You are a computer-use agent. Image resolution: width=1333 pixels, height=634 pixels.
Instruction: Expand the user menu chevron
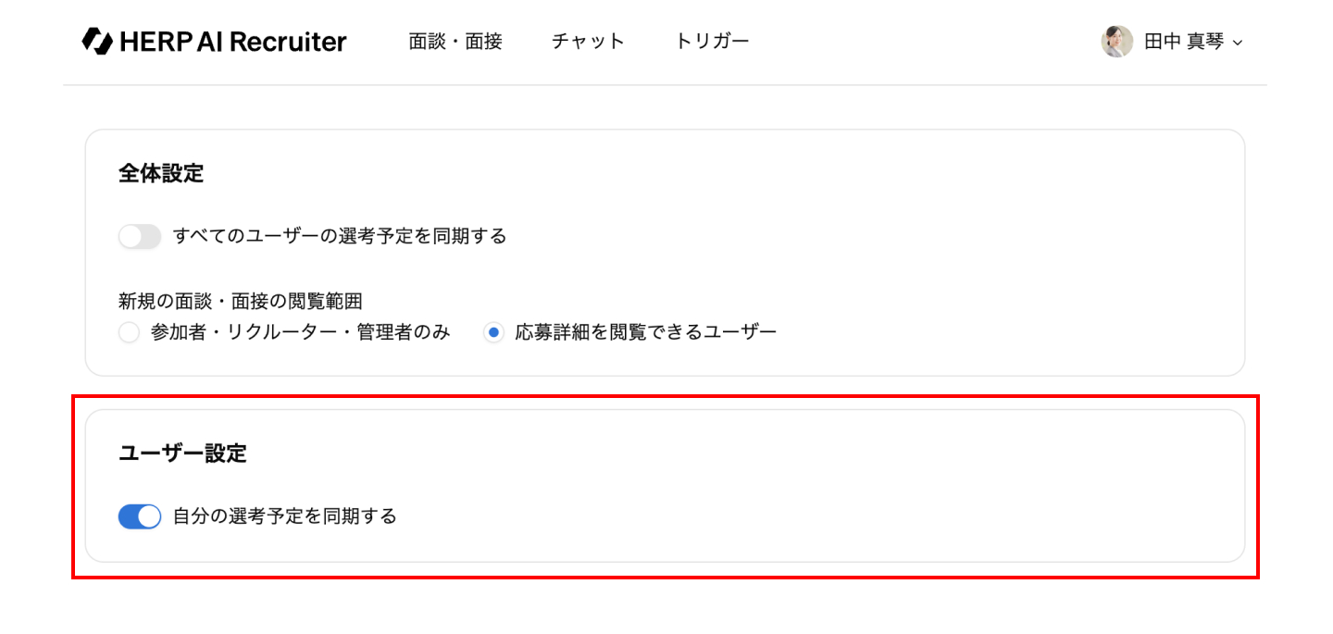tap(1238, 43)
